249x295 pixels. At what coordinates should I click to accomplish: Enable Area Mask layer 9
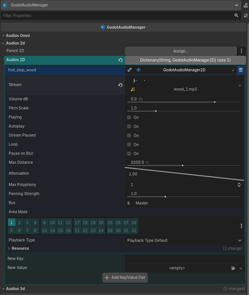click(x=44, y=223)
